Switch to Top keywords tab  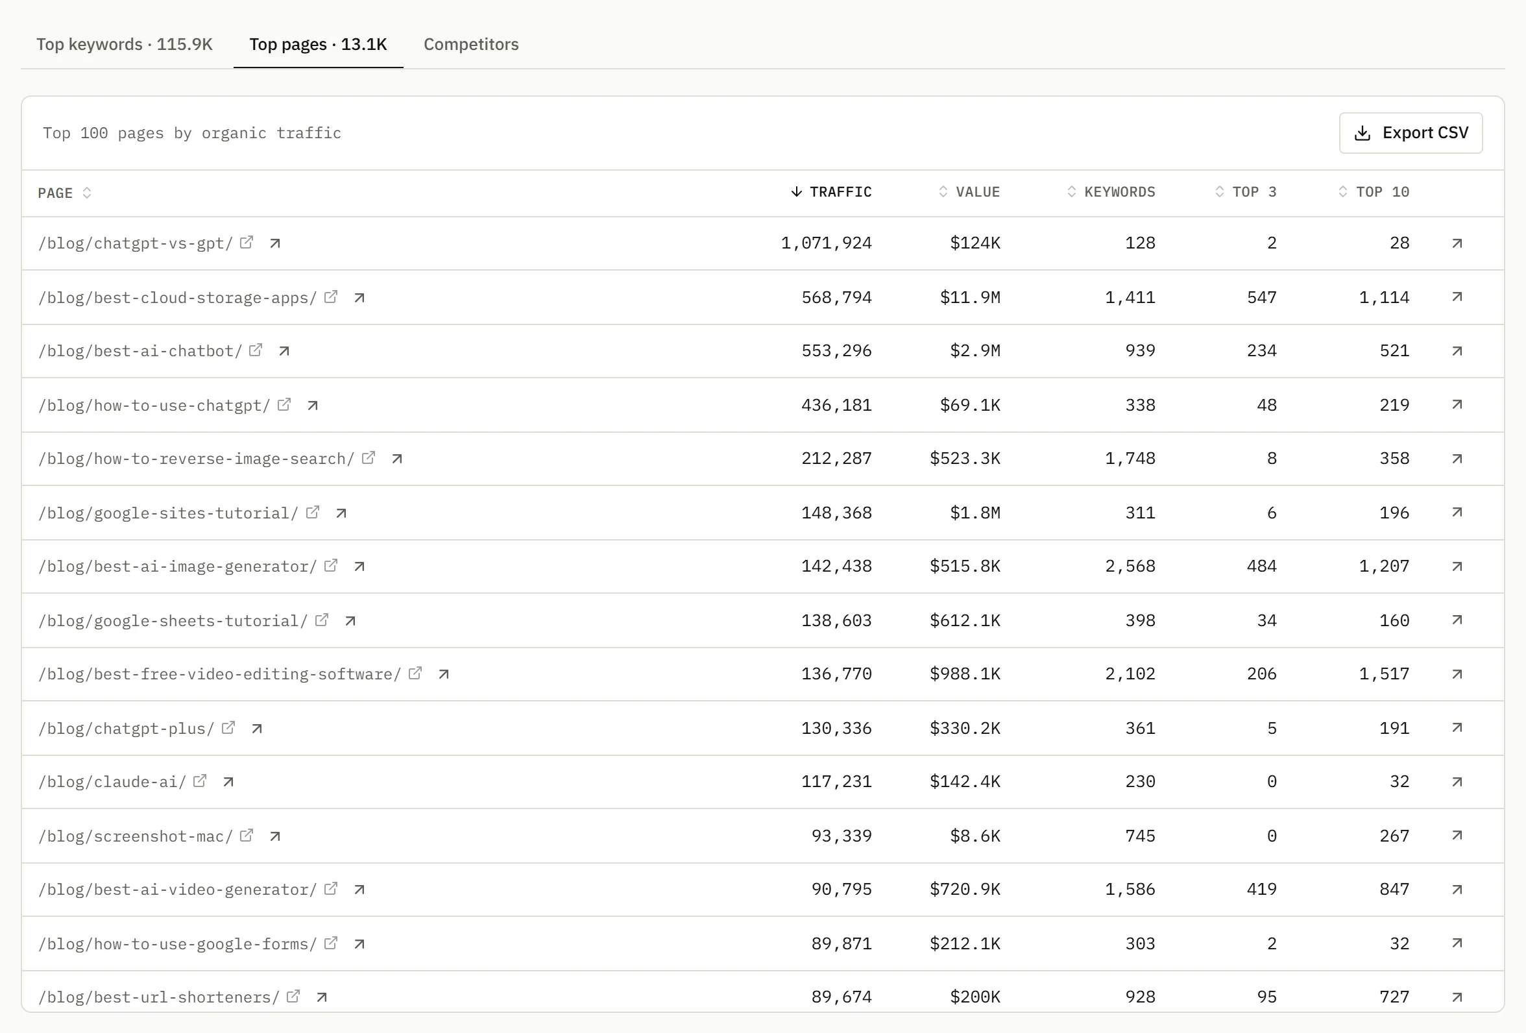click(125, 44)
